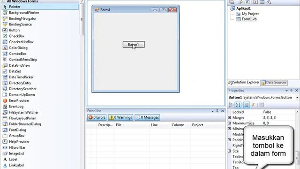Switch to the Solution Explorer tab
Image resolution: width=300 pixels, height=169 pixels.
coord(244,83)
